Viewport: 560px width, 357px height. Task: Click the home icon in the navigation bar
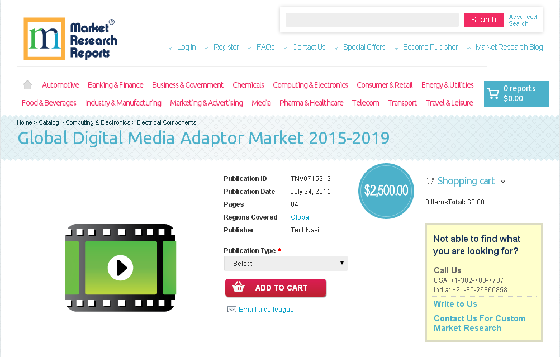pos(27,84)
